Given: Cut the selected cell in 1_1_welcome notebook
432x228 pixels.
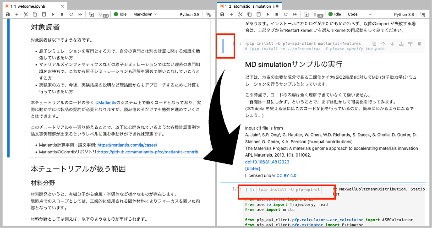Looking at the screenshot, I should pos(26,15).
